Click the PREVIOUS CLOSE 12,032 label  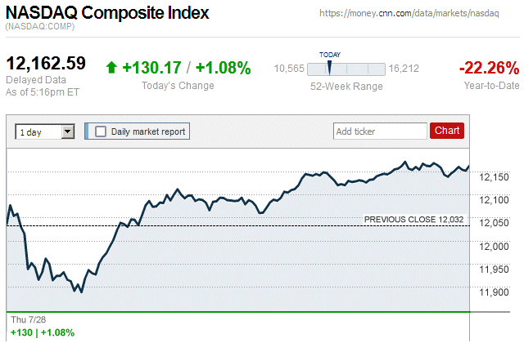coord(413,219)
